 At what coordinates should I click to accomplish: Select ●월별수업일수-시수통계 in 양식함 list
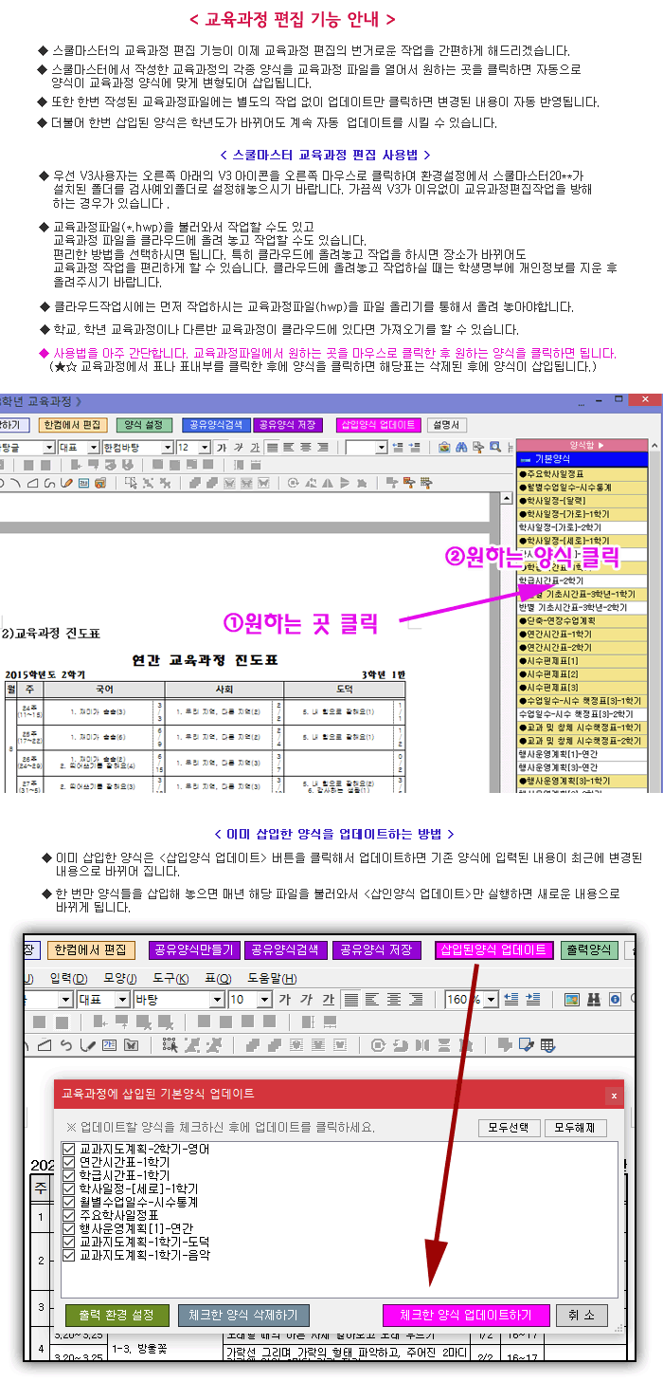coord(582,488)
